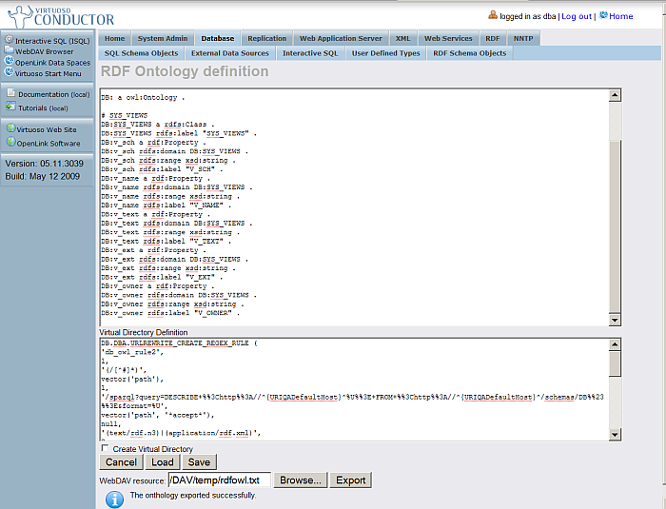This screenshot has width=666, height=509.
Task: Open the XML tab
Action: [x=403, y=38]
